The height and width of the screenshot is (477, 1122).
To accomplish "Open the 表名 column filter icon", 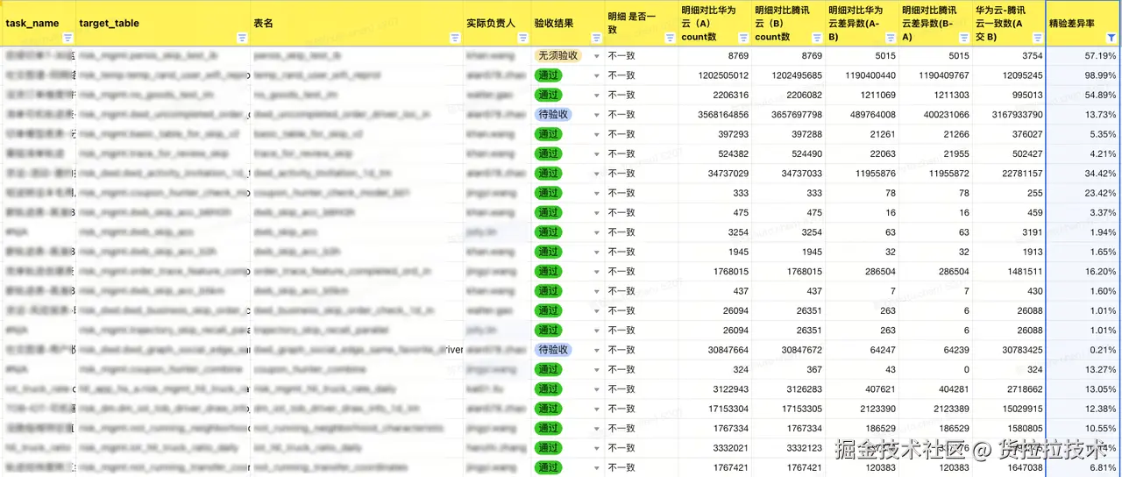I will pyautogui.click(x=455, y=38).
